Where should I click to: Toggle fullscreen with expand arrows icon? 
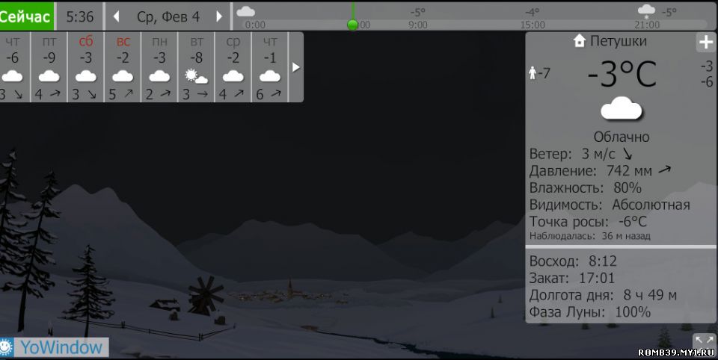click(x=704, y=341)
